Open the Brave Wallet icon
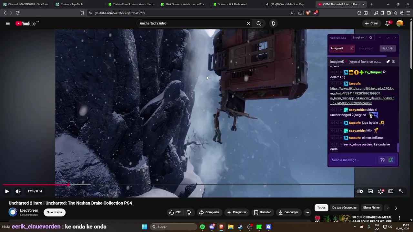The image size is (413, 232). click(389, 13)
